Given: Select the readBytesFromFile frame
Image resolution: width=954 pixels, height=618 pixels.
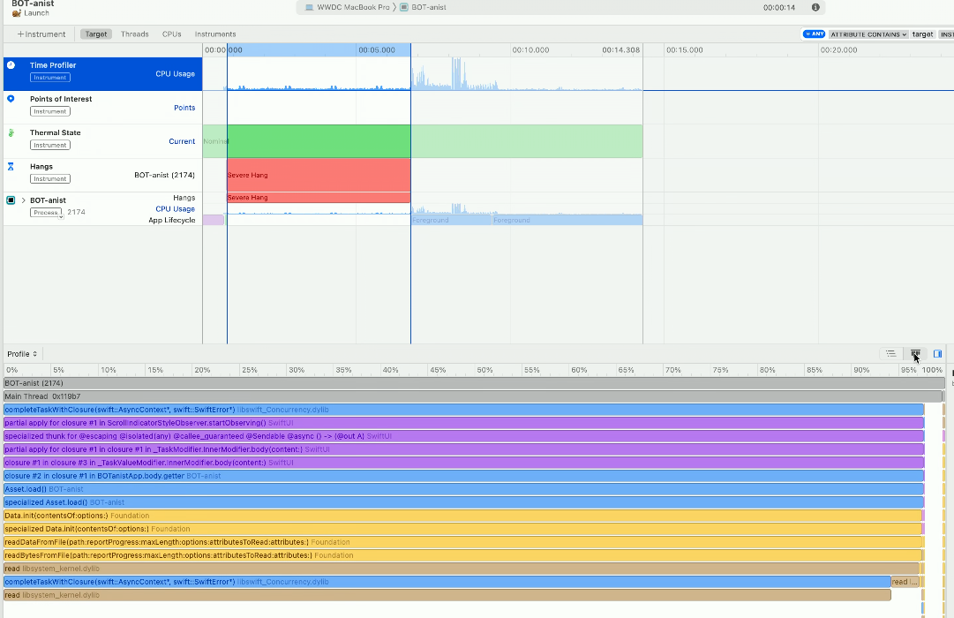Looking at the screenshot, I should (463, 555).
